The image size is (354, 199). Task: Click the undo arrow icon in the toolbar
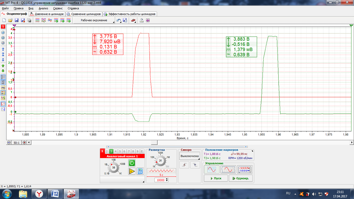pos(119,20)
